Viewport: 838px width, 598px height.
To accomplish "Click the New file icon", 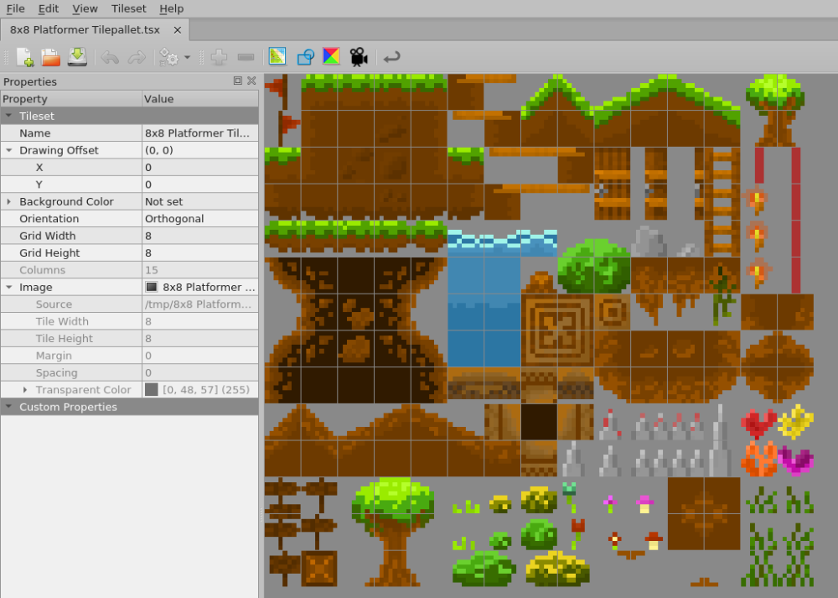I will pos(24,57).
